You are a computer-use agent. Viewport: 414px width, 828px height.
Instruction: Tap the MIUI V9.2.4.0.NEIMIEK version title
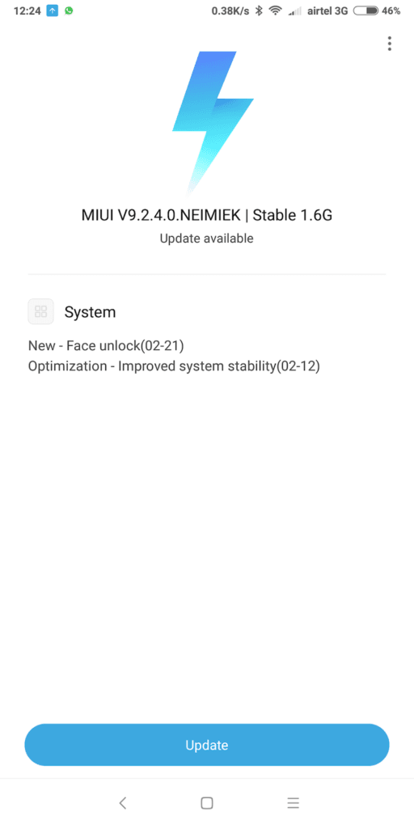click(x=206, y=215)
